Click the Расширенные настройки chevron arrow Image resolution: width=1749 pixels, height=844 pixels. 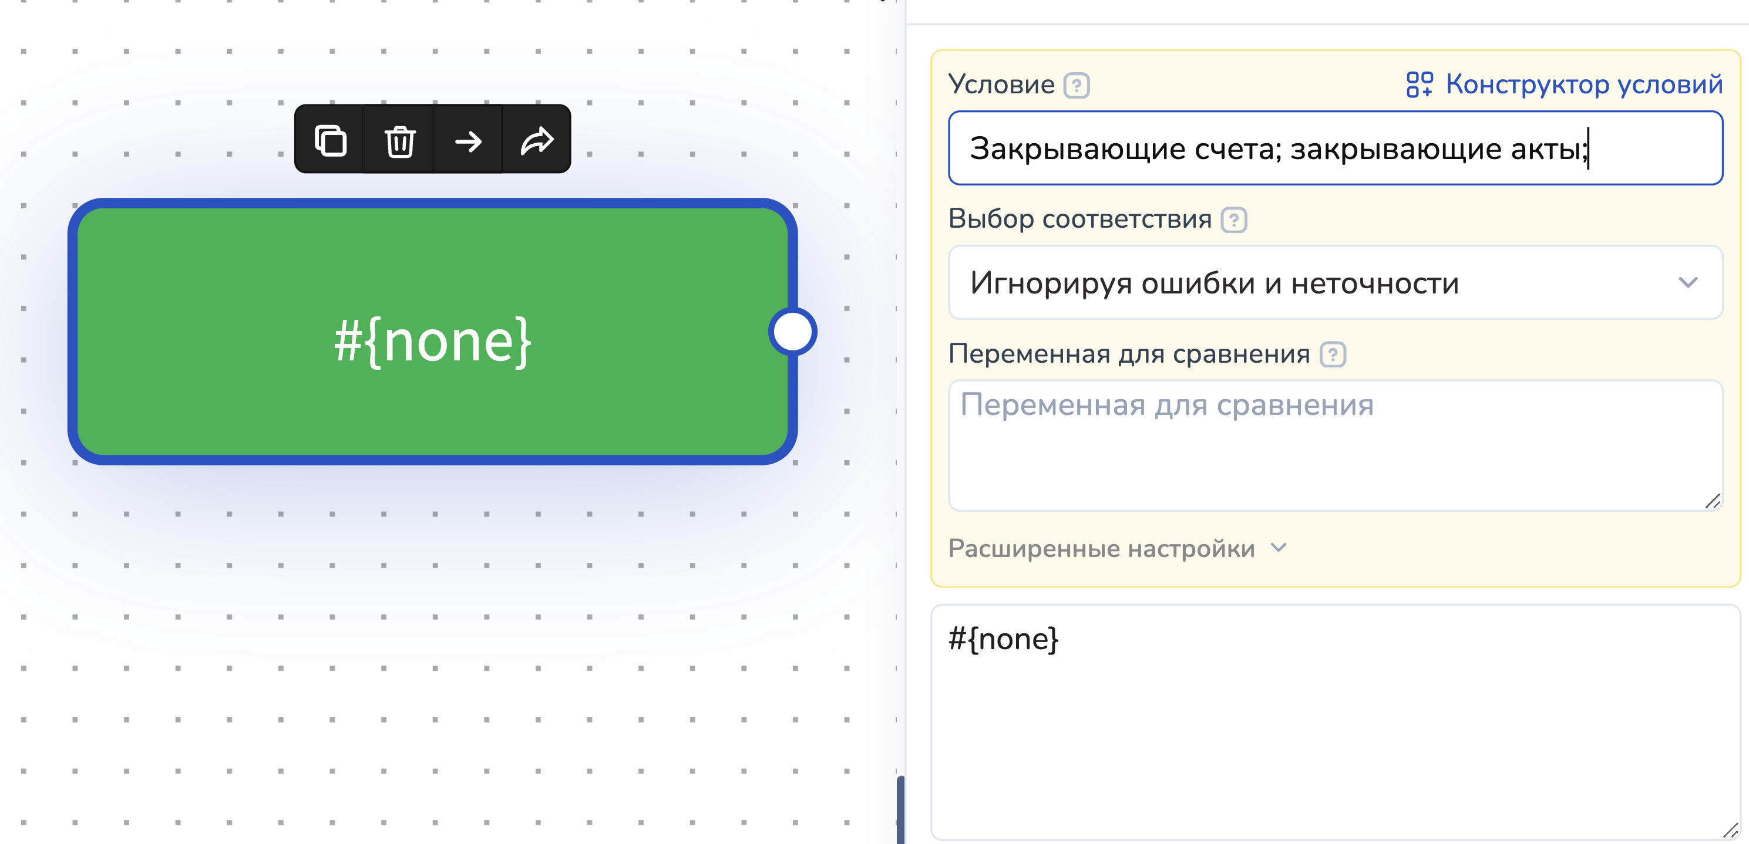(1279, 548)
